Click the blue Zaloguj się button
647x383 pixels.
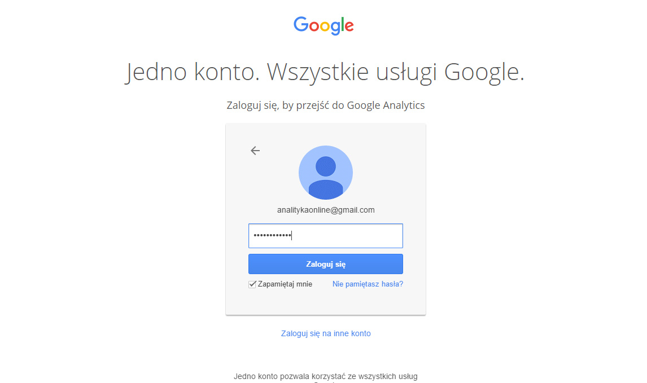[326, 264]
